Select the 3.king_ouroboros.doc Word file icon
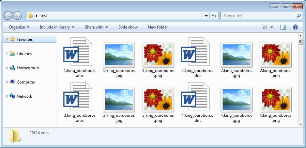 (78, 96)
